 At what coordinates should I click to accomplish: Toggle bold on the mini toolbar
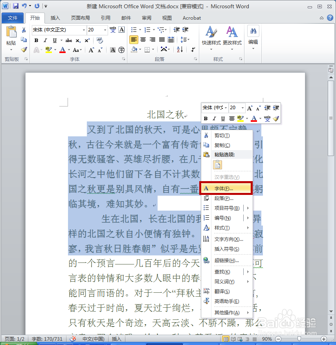coord(206,119)
